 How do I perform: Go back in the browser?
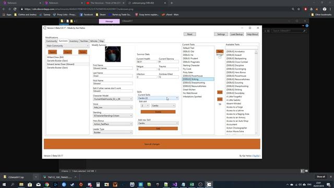(x=4, y=9)
